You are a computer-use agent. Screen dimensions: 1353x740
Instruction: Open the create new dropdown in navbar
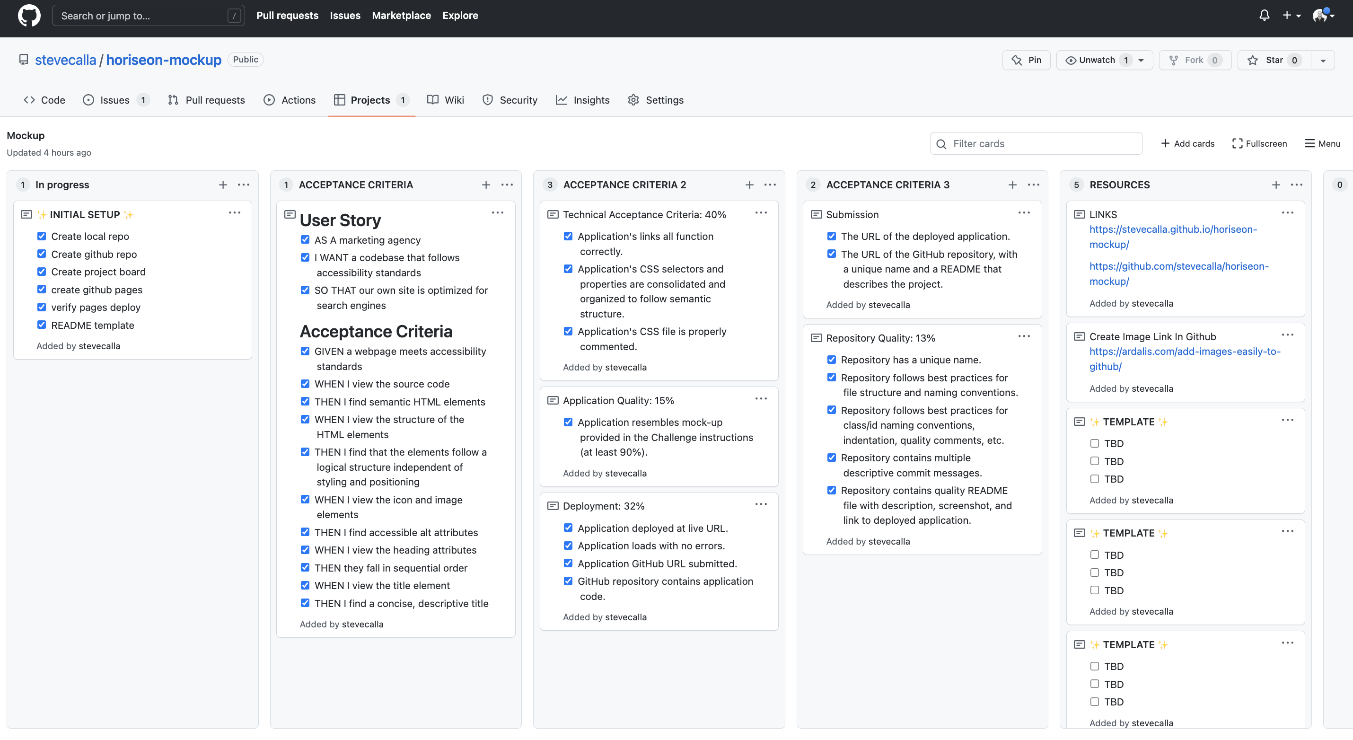1292,15
